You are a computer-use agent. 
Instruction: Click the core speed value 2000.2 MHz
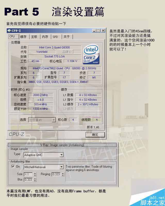(x=41, y=95)
